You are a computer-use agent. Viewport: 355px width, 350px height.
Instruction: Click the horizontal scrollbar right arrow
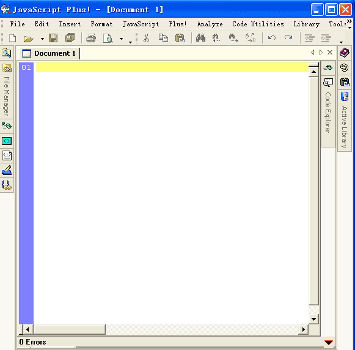point(304,329)
